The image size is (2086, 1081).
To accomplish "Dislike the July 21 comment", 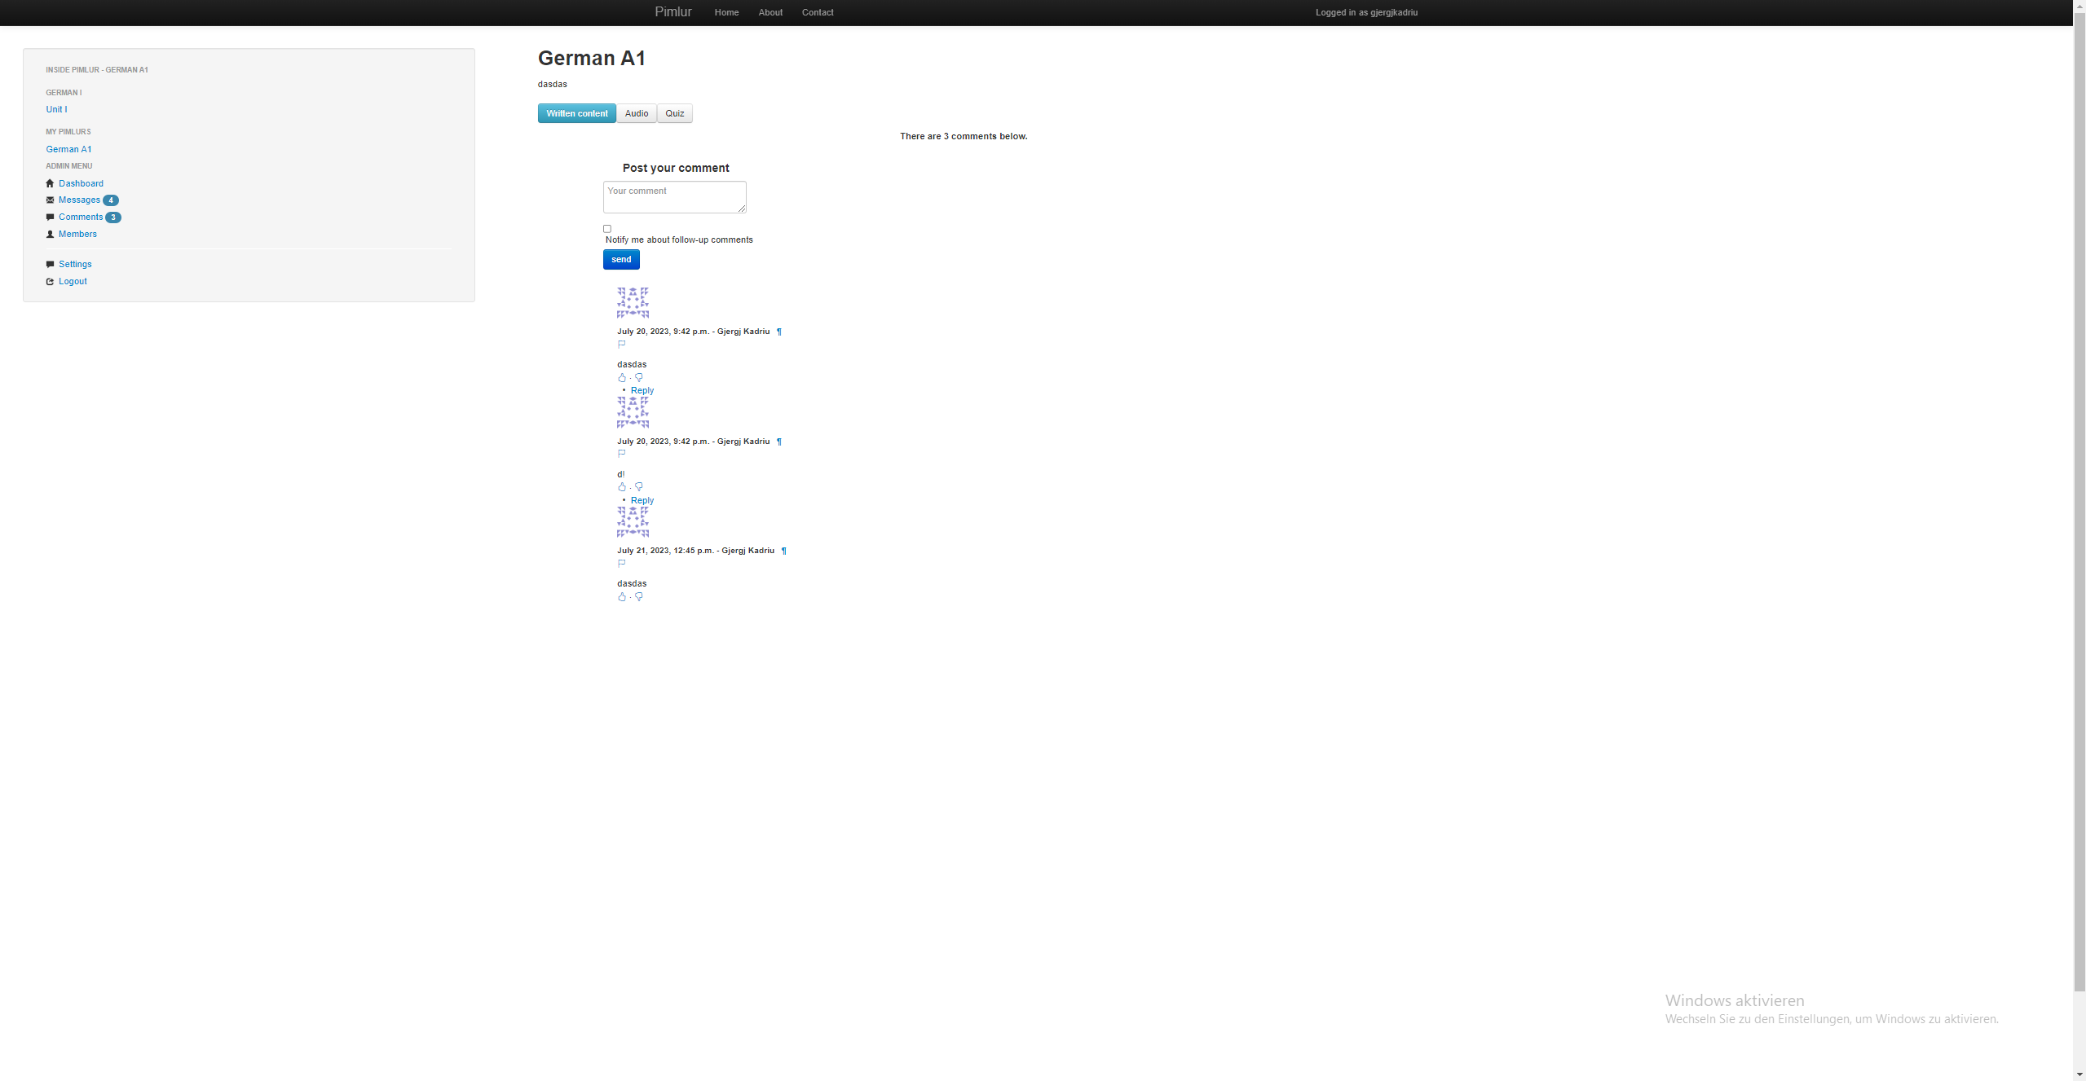I will click(639, 596).
